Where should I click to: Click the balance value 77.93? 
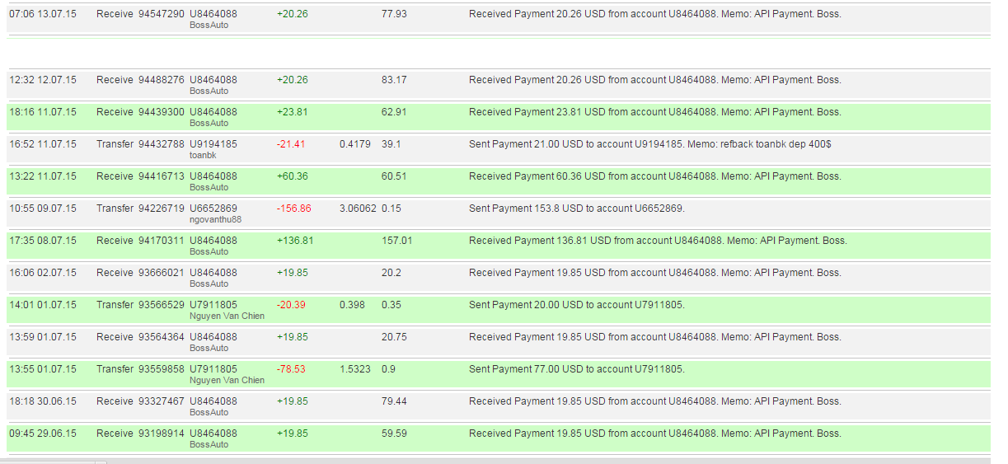[394, 14]
